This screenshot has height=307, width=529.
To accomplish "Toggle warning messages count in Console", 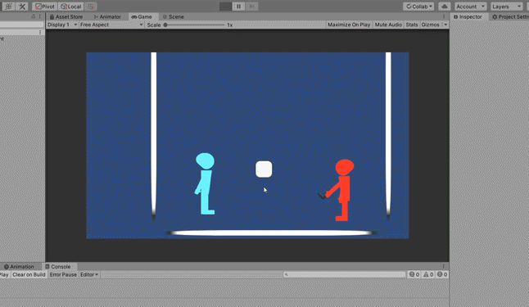I will pyautogui.click(x=428, y=274).
